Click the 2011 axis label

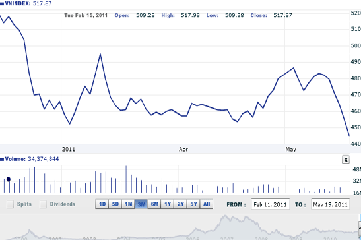coord(69,150)
